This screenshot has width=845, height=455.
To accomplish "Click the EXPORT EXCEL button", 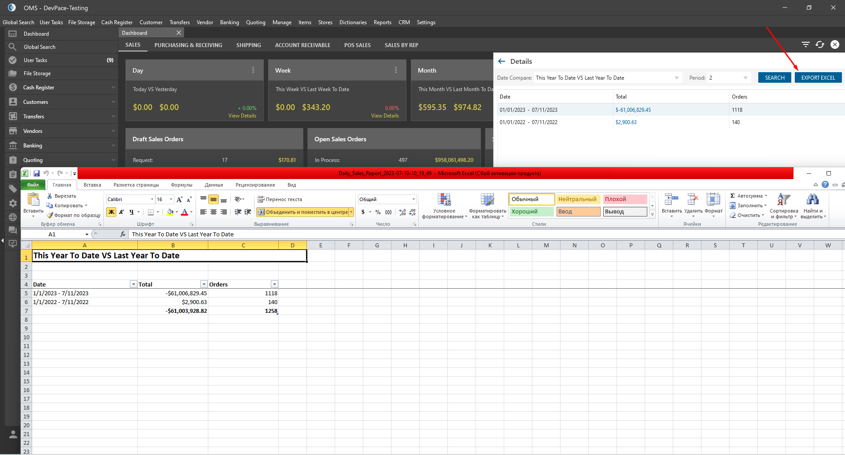I will [x=818, y=78].
